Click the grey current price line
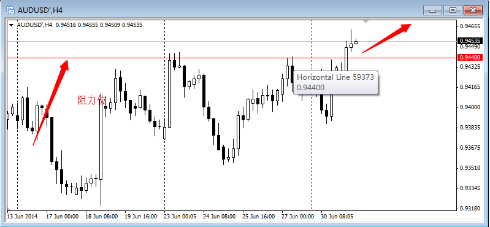 (231, 41)
